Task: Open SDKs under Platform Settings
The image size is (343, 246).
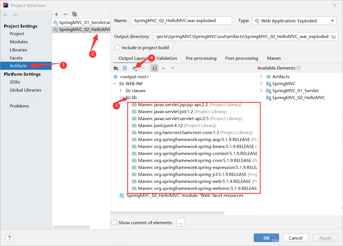Action: point(15,82)
